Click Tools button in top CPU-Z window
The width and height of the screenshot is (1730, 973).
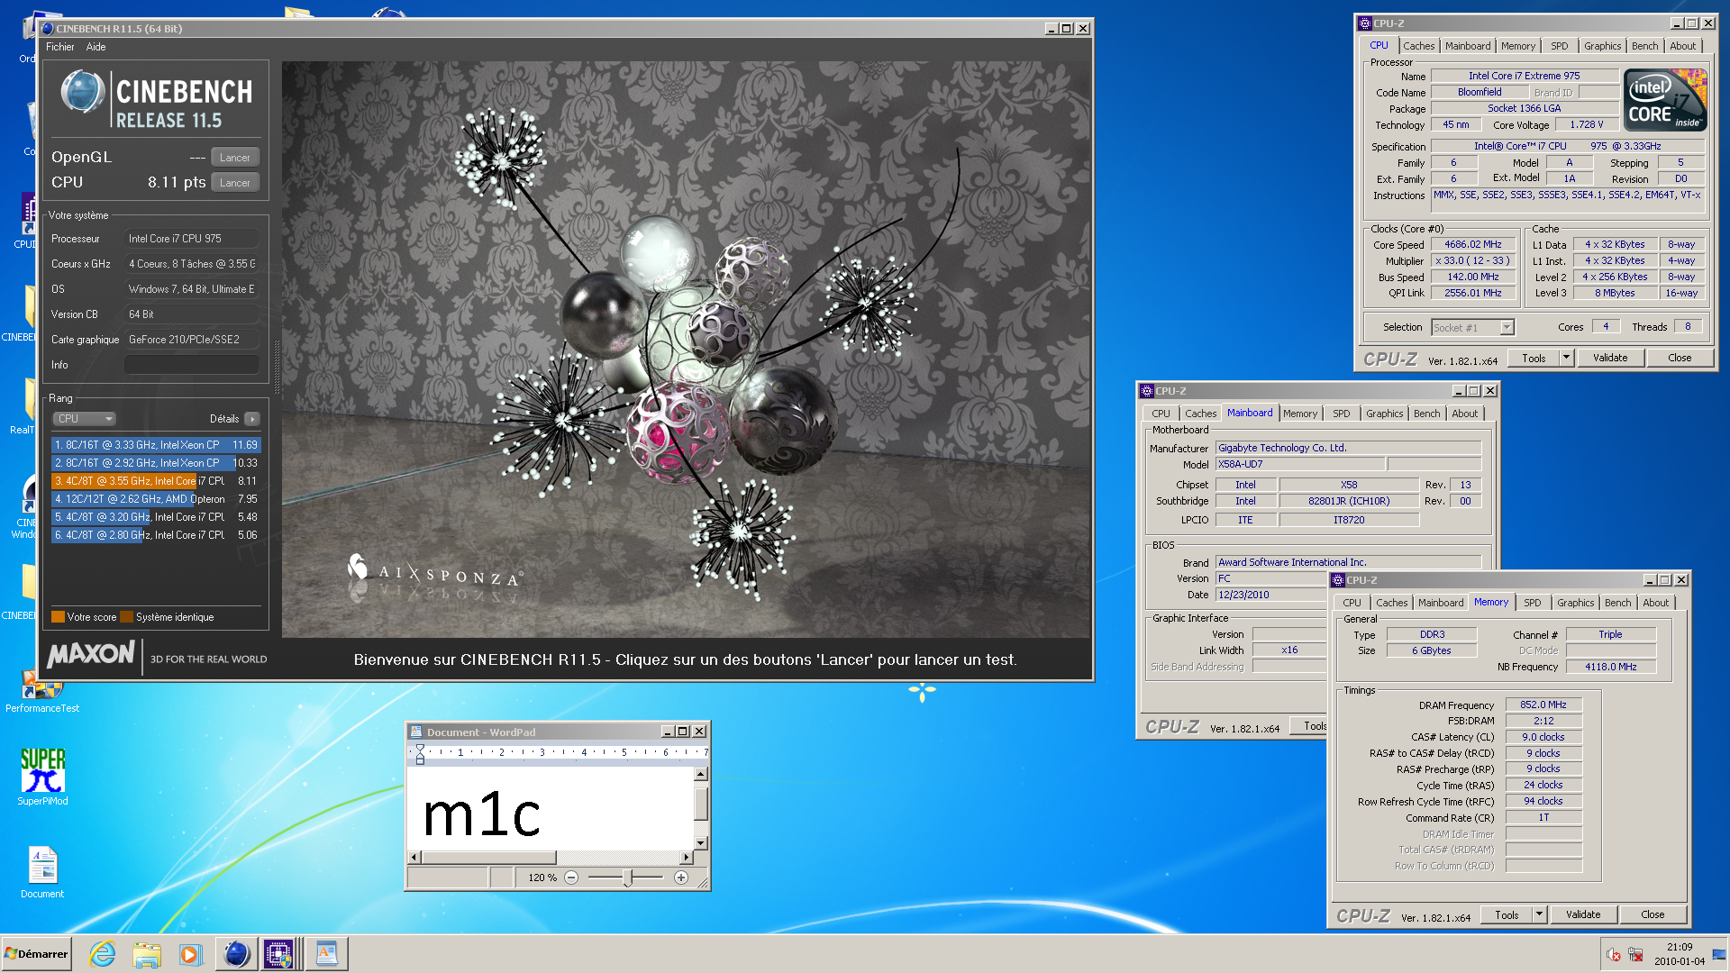coord(1534,358)
